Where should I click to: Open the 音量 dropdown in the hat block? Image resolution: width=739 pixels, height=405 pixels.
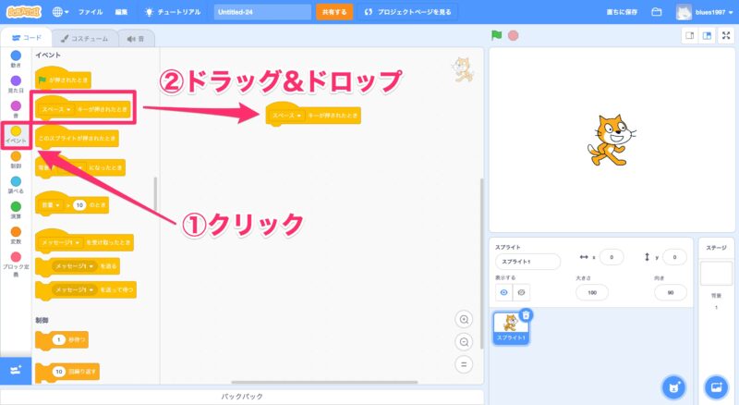(x=51, y=205)
